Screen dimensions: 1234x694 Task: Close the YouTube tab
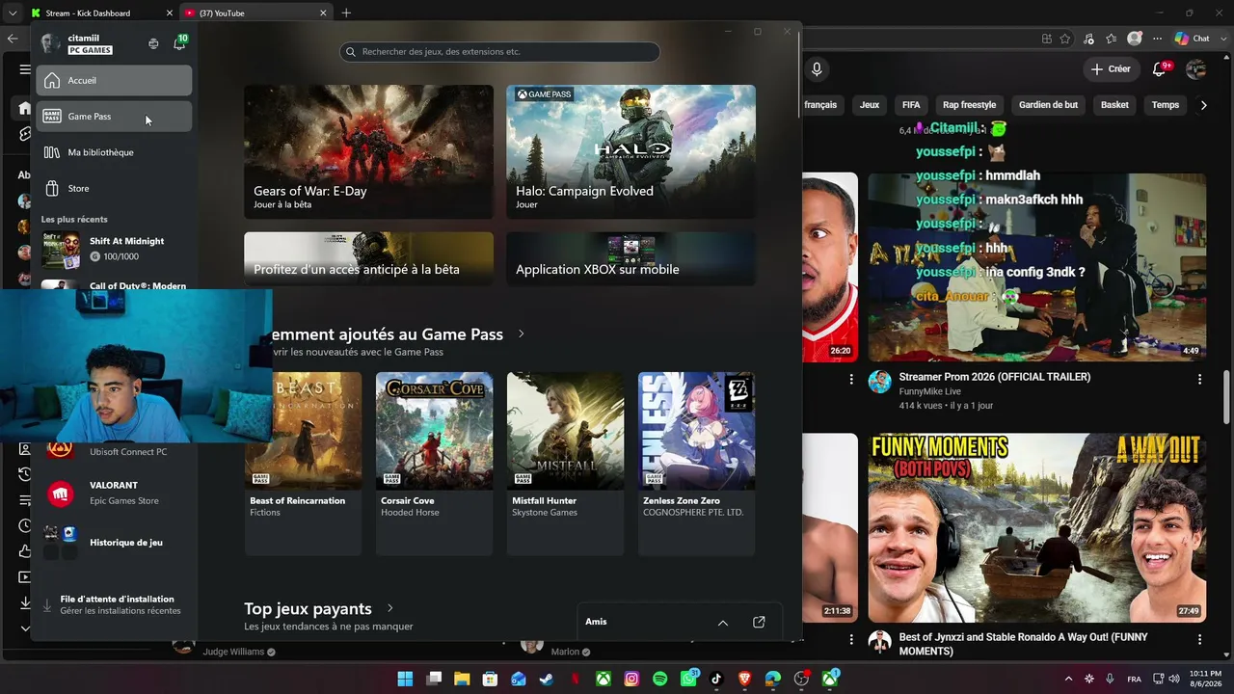pos(323,13)
